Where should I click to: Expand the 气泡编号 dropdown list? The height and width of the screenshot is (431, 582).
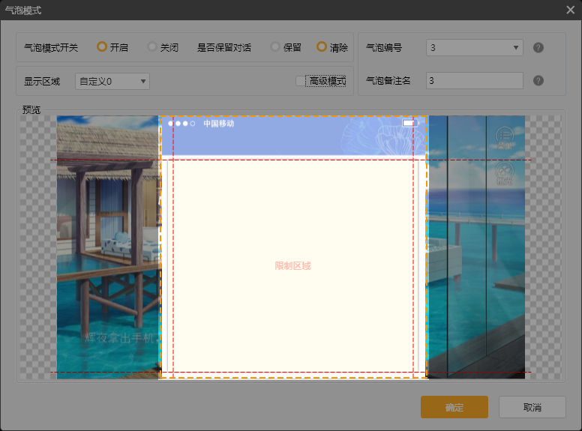pyautogui.click(x=475, y=48)
